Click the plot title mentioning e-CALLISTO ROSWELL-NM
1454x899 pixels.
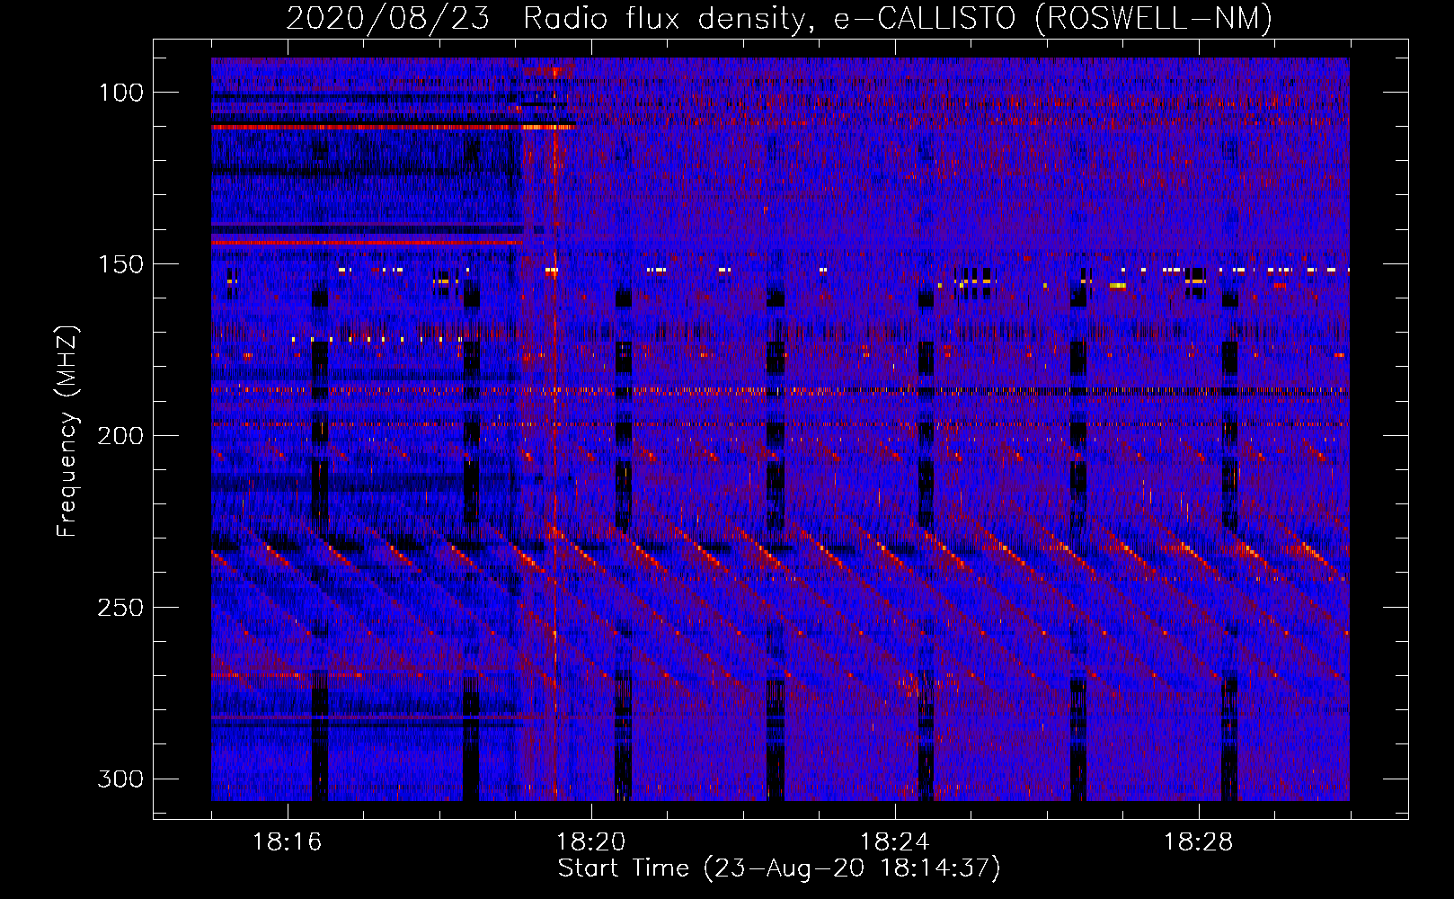779,17
